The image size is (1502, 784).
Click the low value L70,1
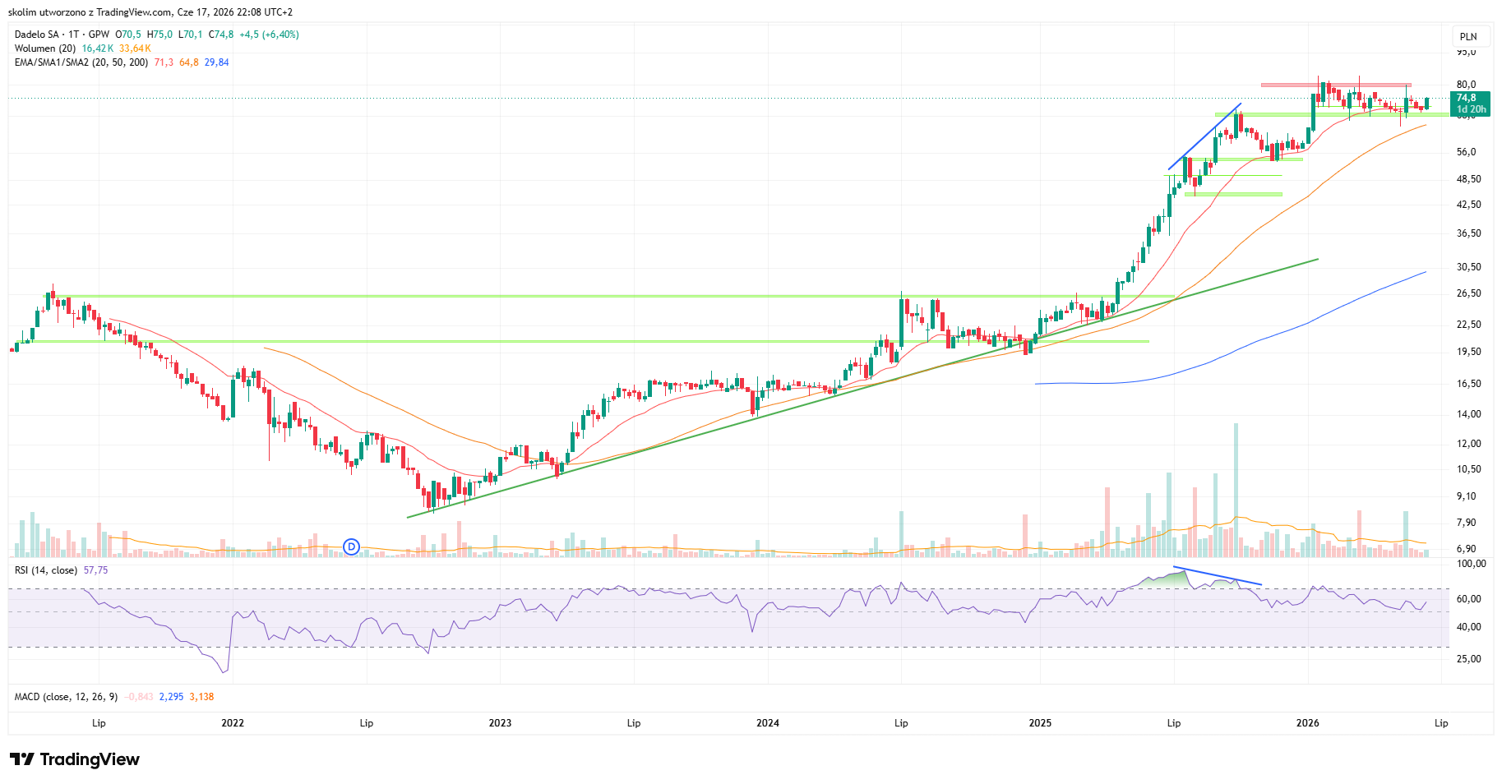tap(191, 35)
